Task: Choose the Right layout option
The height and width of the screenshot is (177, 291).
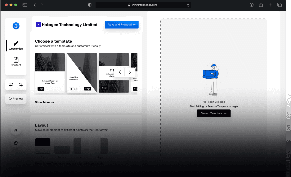Action: click(100, 146)
